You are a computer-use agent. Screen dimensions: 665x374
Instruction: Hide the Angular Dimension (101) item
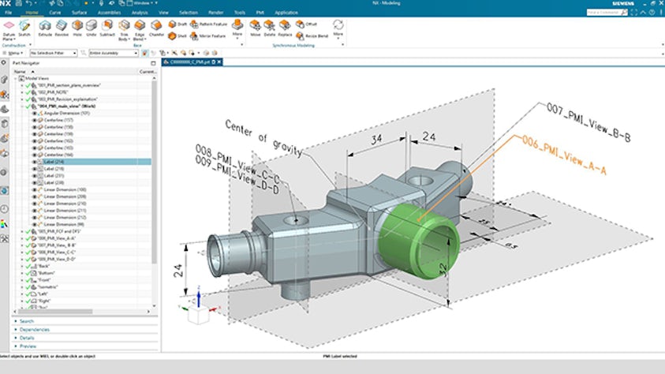[x=35, y=113]
